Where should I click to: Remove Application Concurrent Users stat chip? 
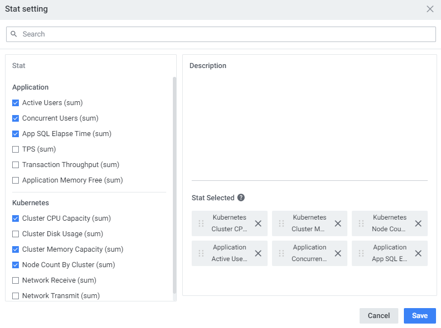(338, 253)
